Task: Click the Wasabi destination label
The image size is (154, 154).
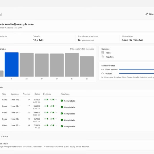Action: [x=109, y=74]
